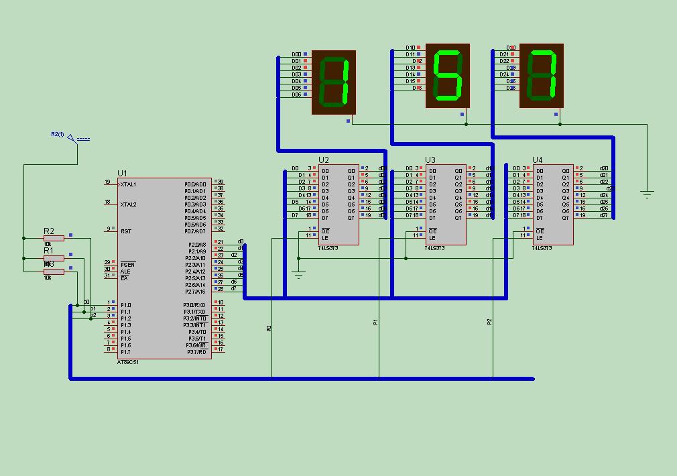Click the '74LS373' text under U3
The height and width of the screenshot is (476, 677).
[x=435, y=248]
